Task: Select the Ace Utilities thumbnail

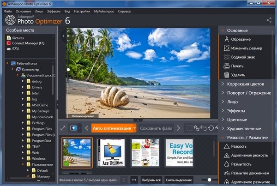Action: [x=111, y=153]
